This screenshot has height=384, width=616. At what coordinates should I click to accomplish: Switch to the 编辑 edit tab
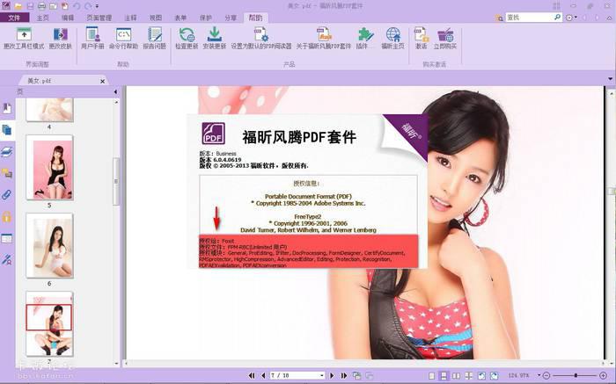(x=68, y=18)
